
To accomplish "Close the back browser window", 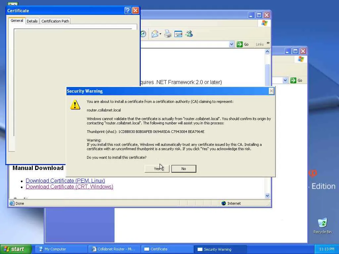I will coord(303,51).
